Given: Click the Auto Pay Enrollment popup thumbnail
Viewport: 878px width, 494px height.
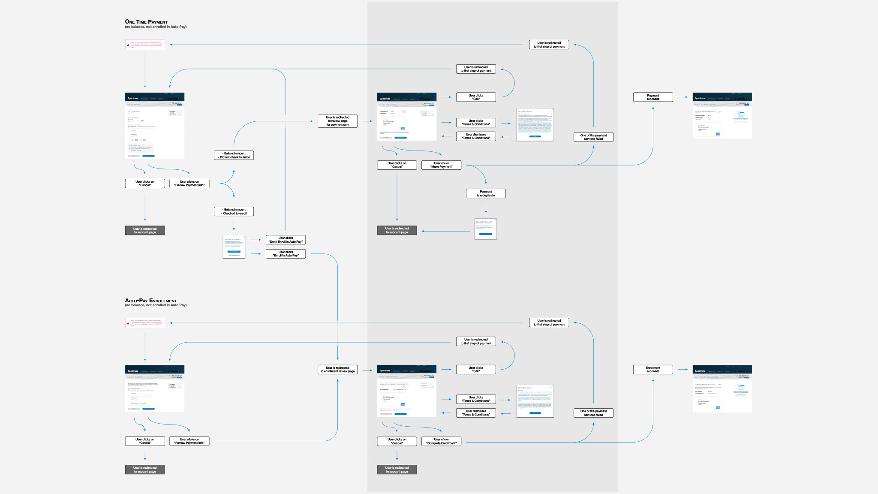Looking at the screenshot, I should (234, 247).
